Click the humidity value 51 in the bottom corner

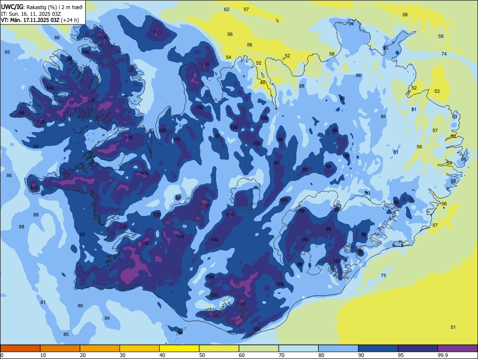(453, 327)
